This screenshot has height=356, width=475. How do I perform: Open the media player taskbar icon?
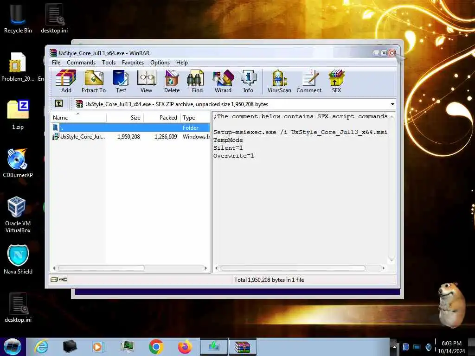[98, 347]
